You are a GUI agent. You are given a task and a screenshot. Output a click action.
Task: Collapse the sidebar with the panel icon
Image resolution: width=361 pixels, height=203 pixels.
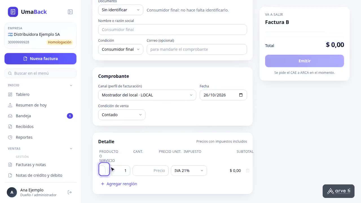point(70,12)
